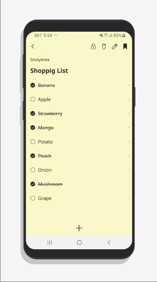
Task: Tap the home button in navigation bar
Action: (x=79, y=243)
